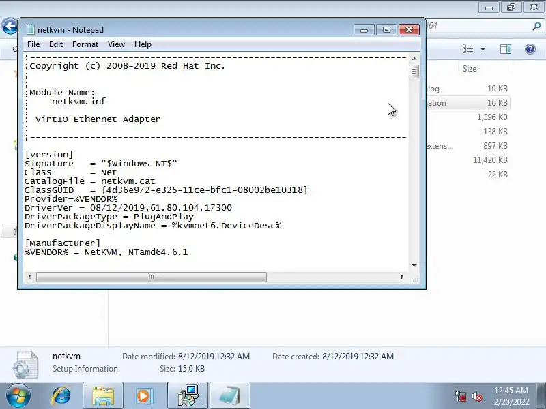Screen dimensions: 546x409
Task: Restore down the background Explorer window
Action: (511, 7)
